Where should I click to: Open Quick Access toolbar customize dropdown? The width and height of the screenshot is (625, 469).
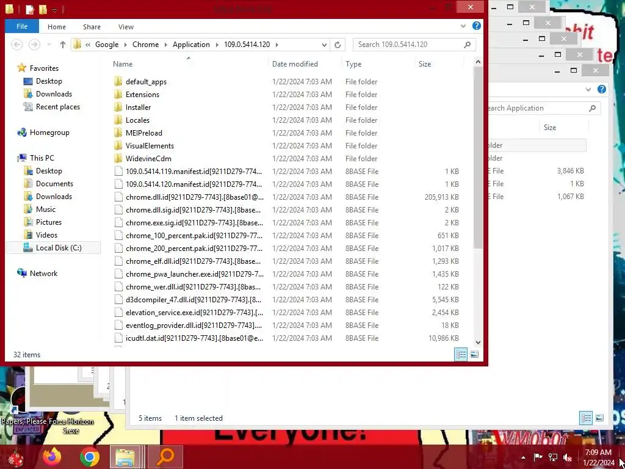[x=54, y=10]
